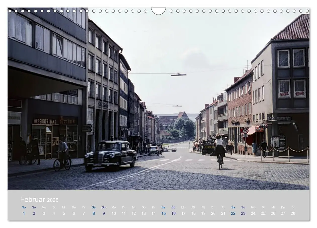
Task: Click the Dresdner Bank sign in photo
Action: 45,121
